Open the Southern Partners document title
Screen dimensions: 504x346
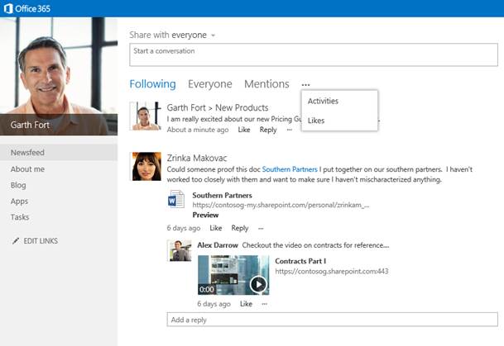click(222, 195)
